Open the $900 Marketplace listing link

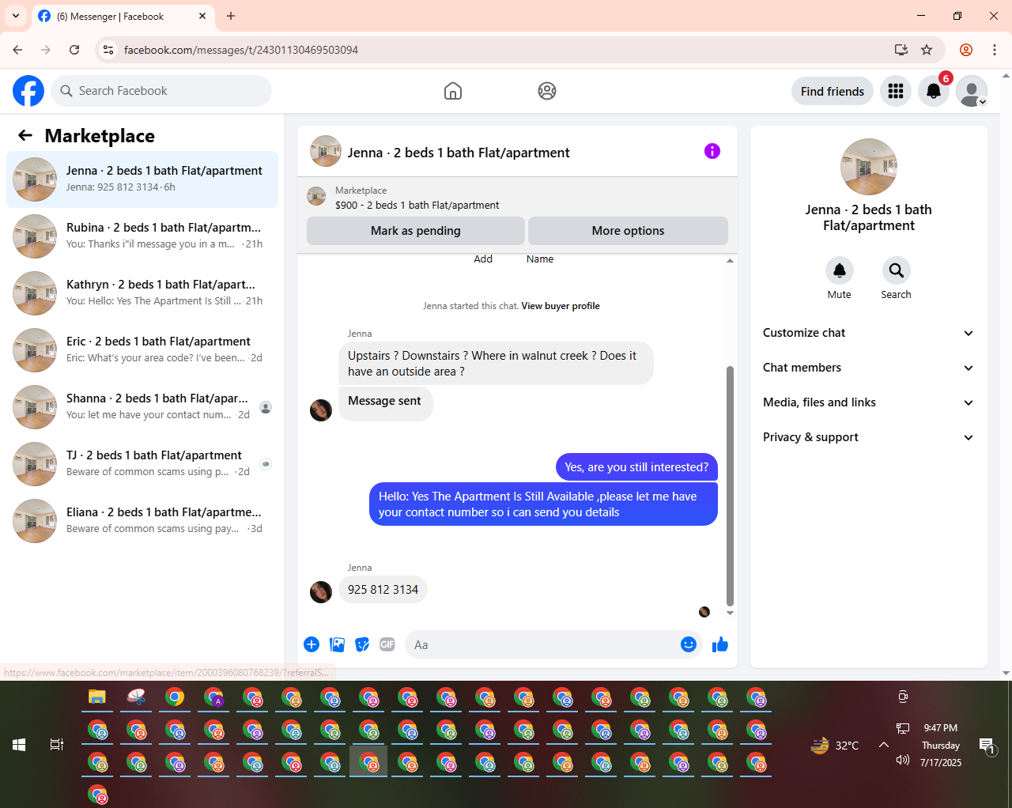(417, 205)
